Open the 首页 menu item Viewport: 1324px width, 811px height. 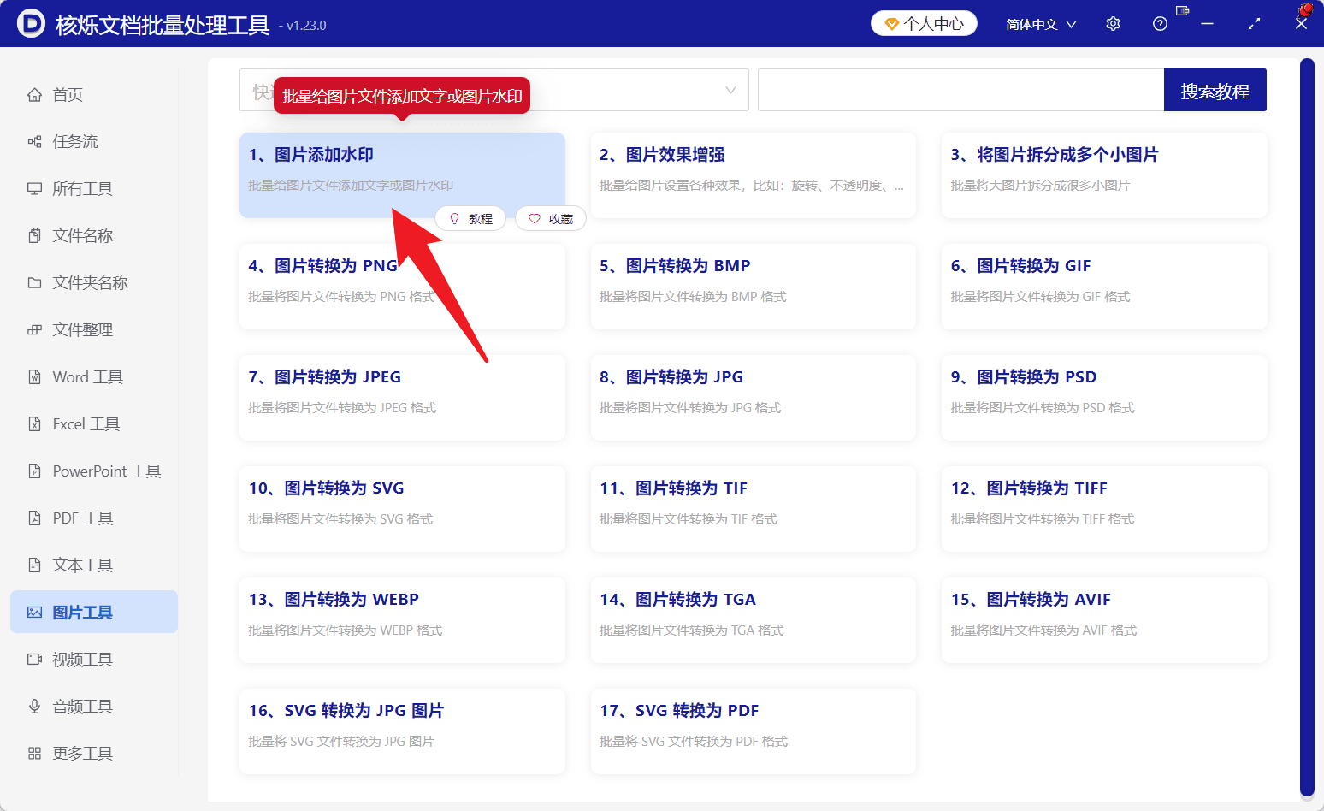pos(94,95)
